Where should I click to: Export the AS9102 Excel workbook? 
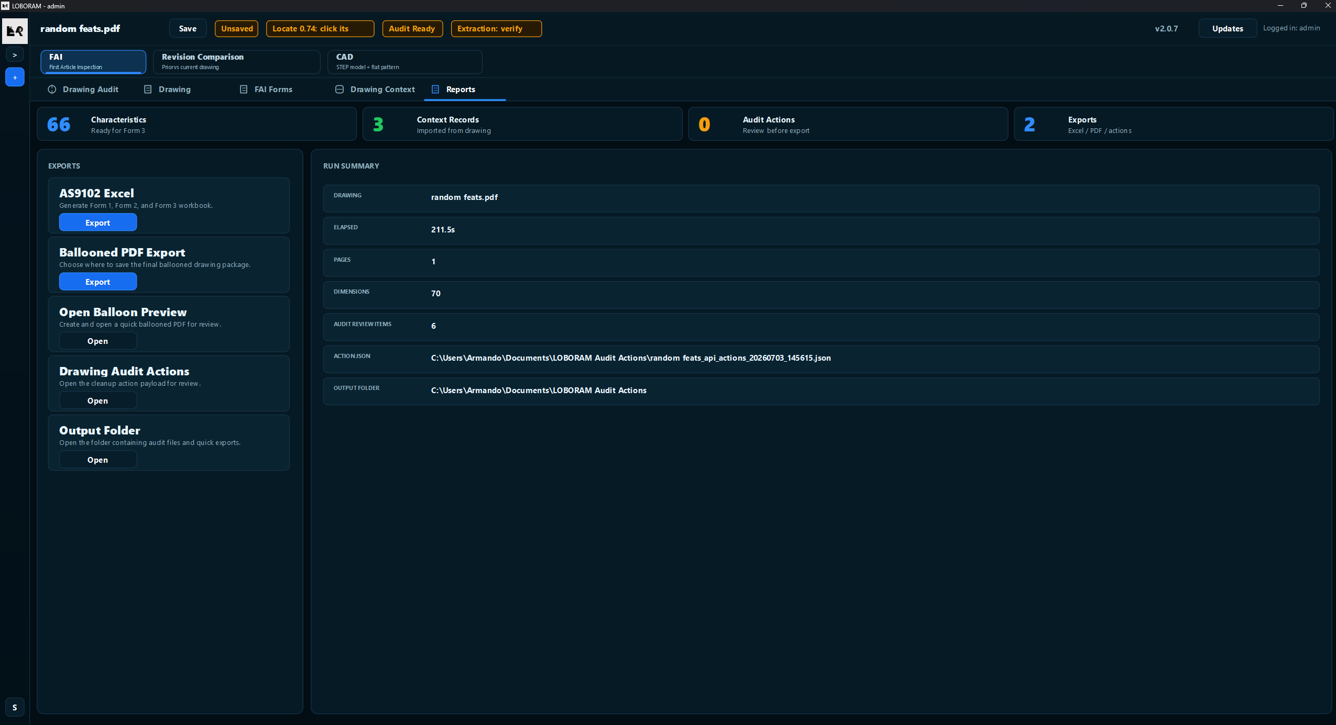98,222
